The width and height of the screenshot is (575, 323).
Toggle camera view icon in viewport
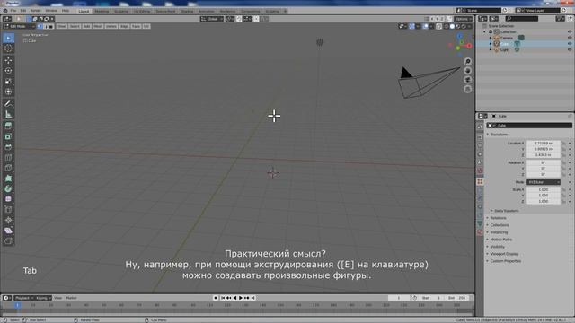pos(467,80)
